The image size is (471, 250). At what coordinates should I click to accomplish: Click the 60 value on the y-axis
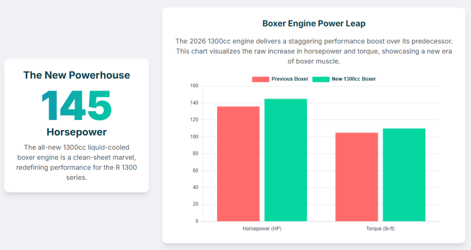[x=195, y=170]
